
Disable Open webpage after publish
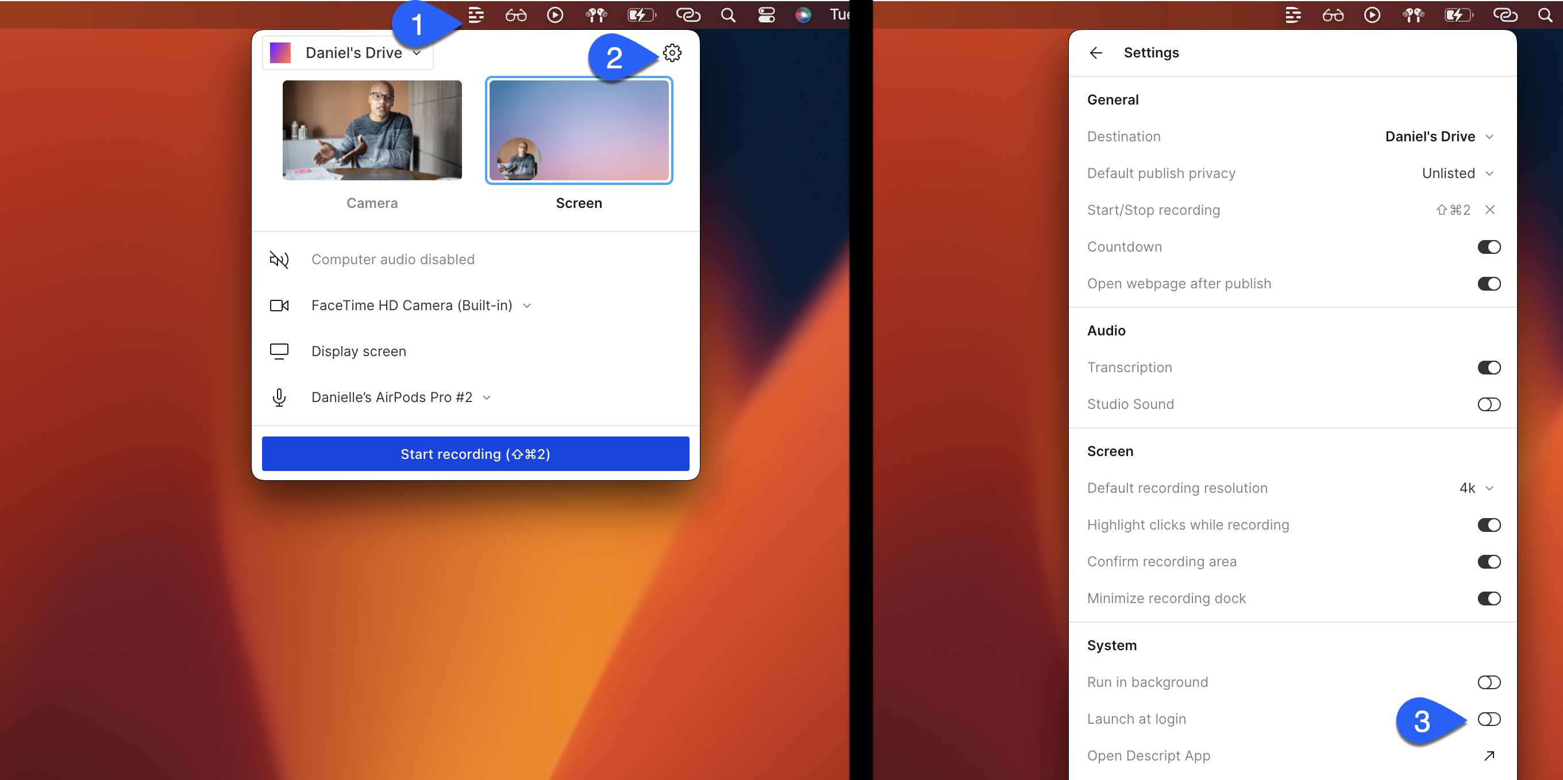tap(1489, 284)
